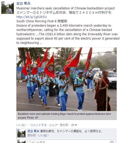
Task: Click the photo caption about Myitsone dam
Action: coord(65,116)
